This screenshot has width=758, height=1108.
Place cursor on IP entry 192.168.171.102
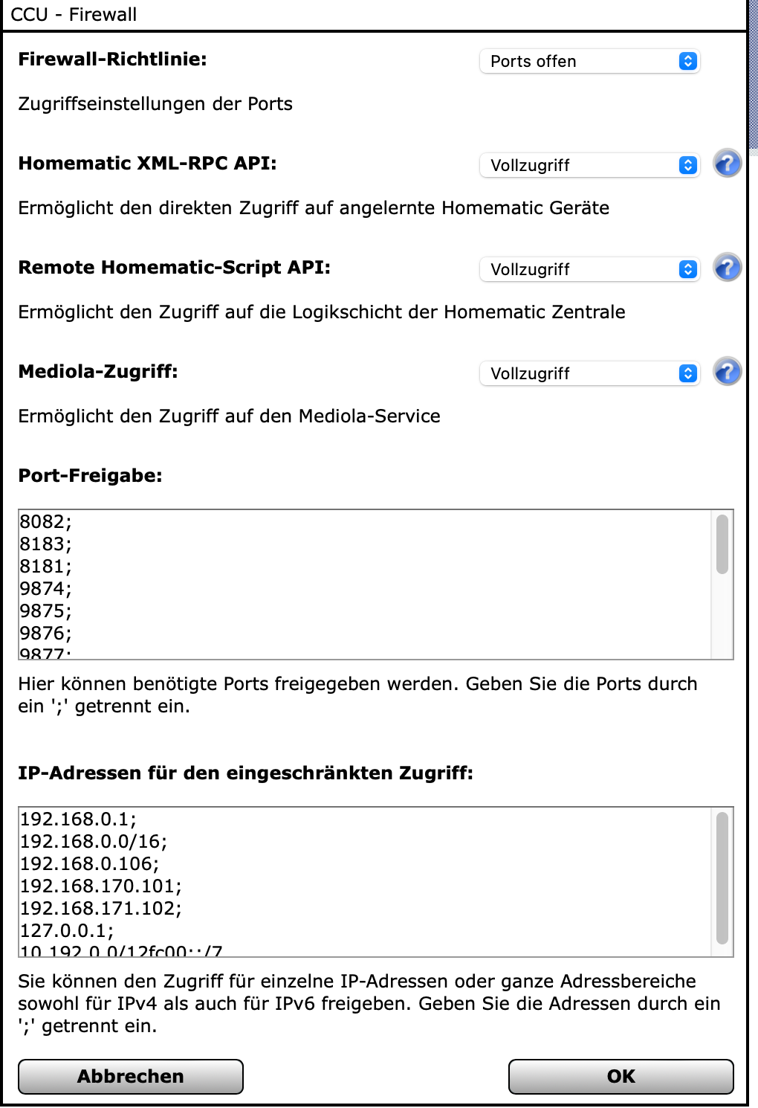[100, 909]
